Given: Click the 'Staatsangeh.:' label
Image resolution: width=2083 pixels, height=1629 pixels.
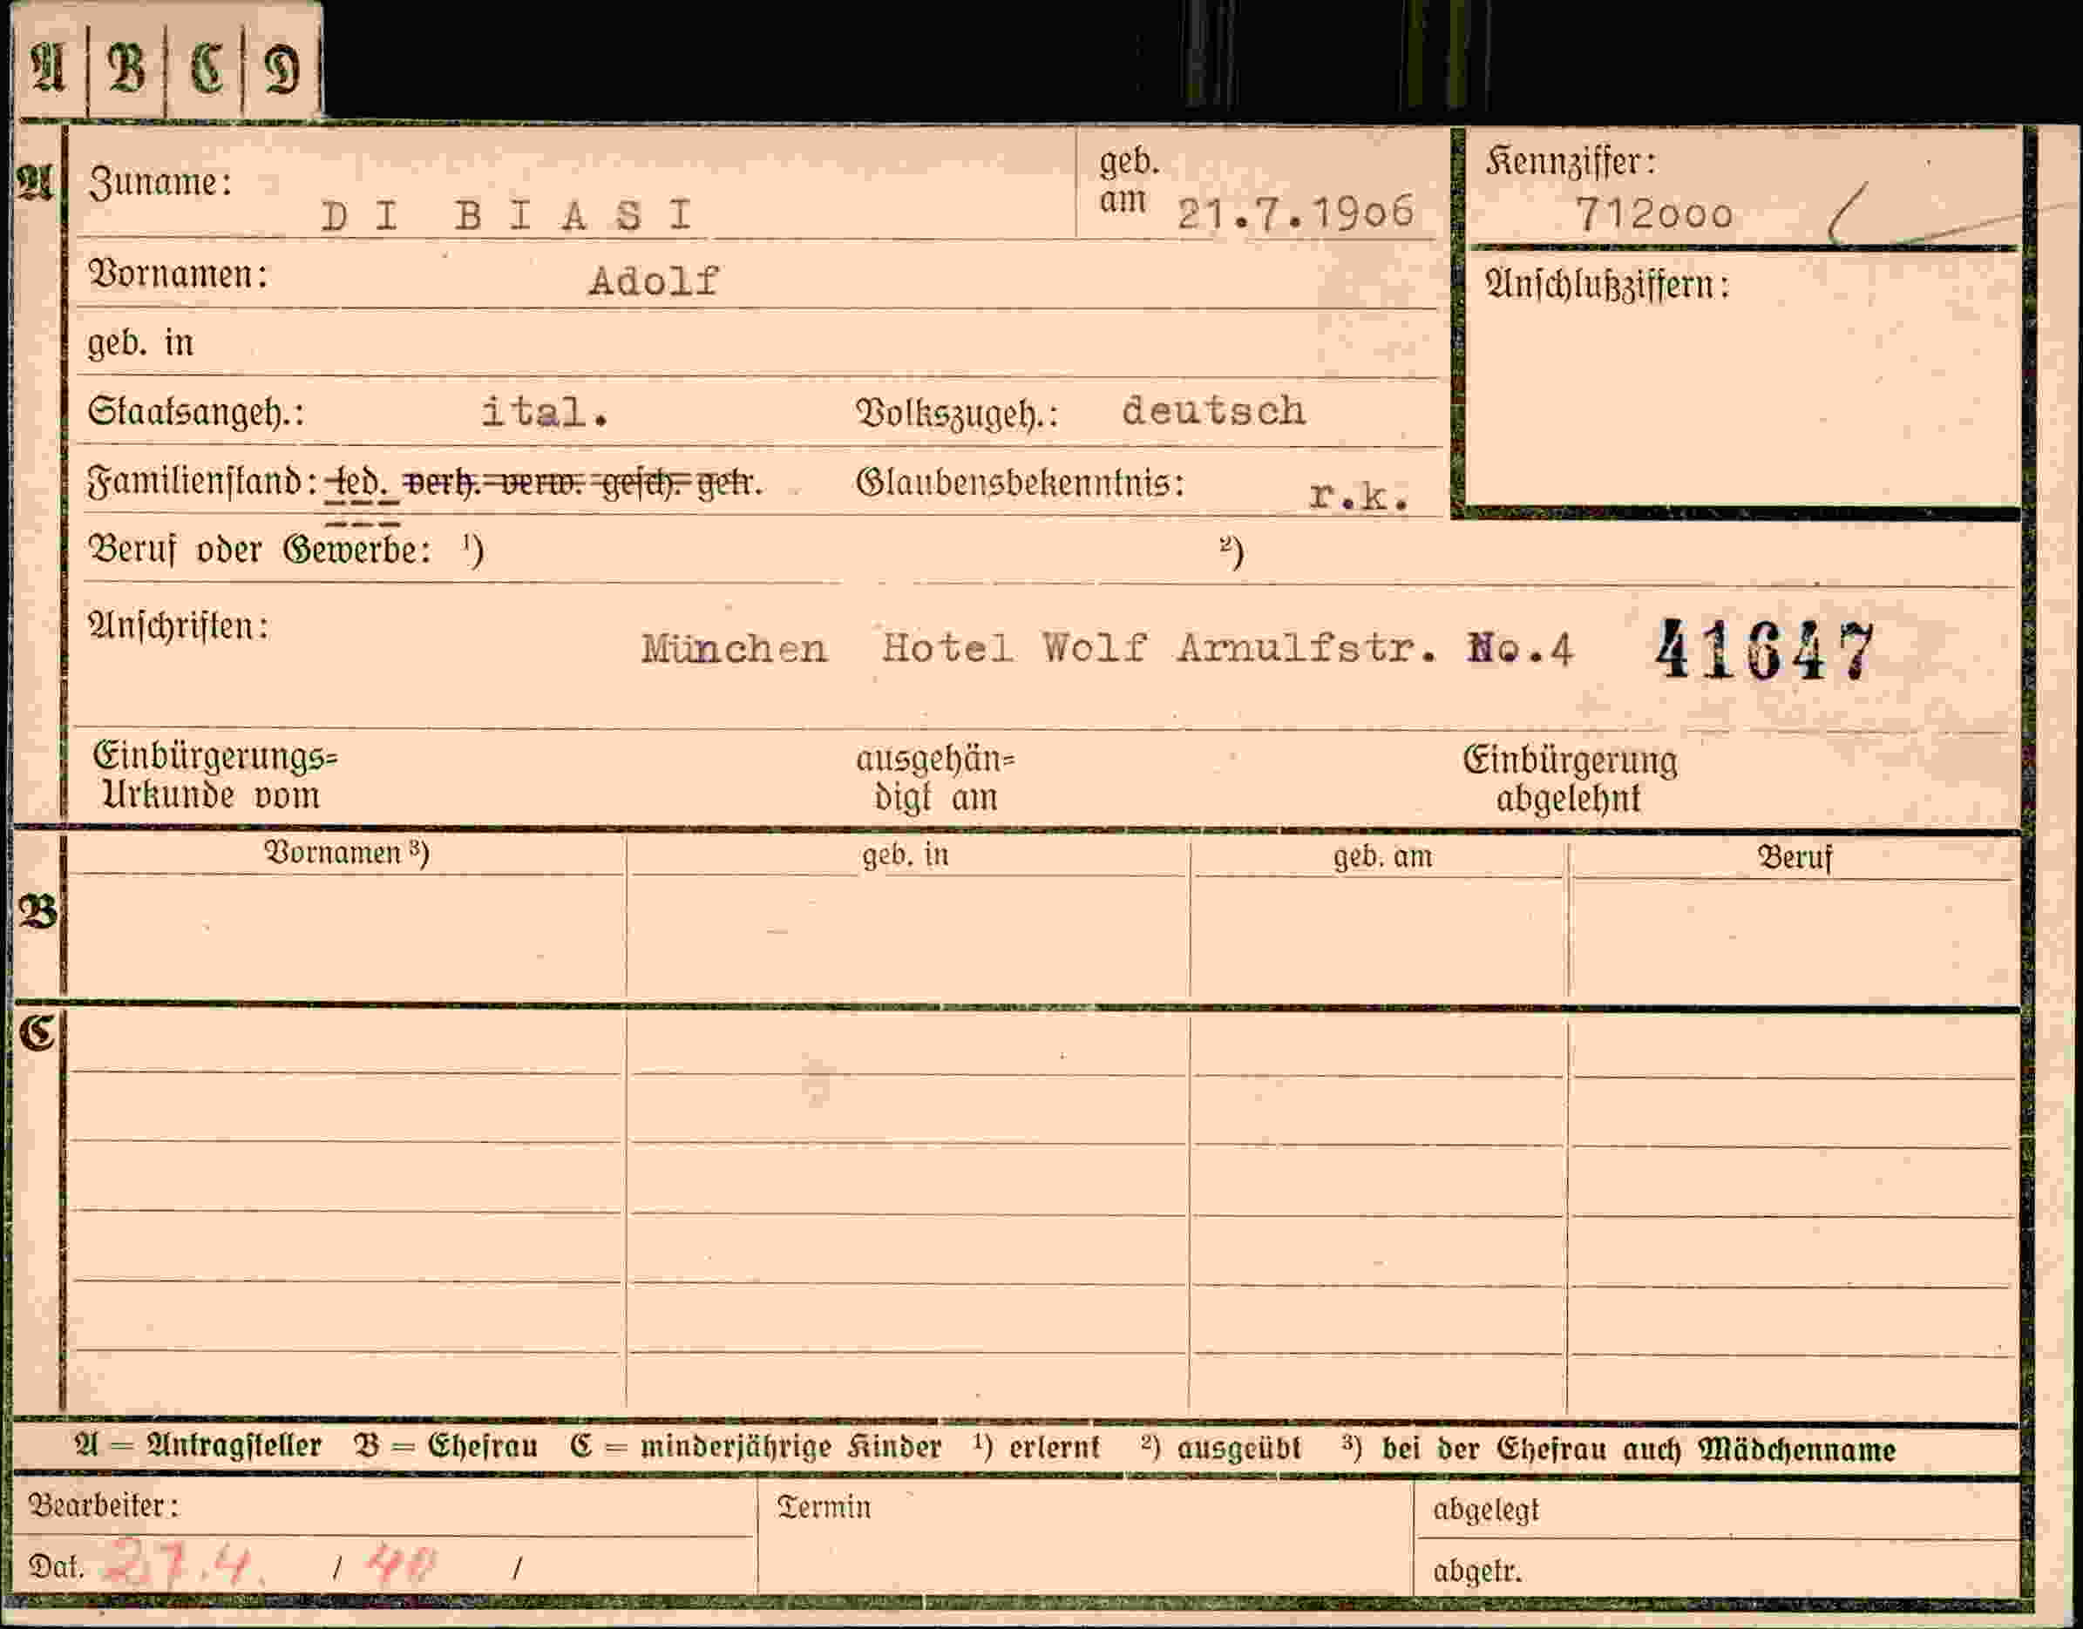Looking at the screenshot, I should coord(195,412).
